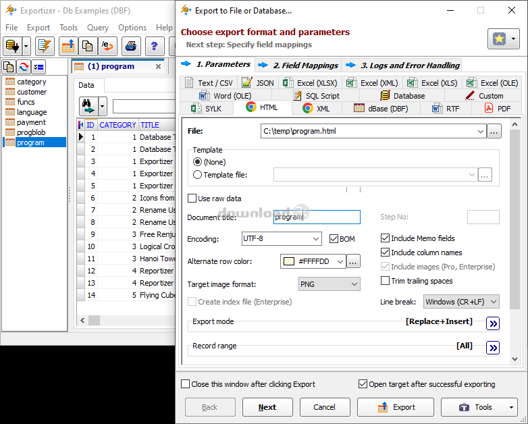The image size is (528, 424).
Task: Click the copy to clipboard toolbar icon
Action: (88, 46)
